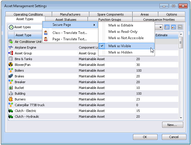Click Page - Translate Text user icon
This screenshot has height=145, width=191.
pyautogui.click(x=46, y=39)
